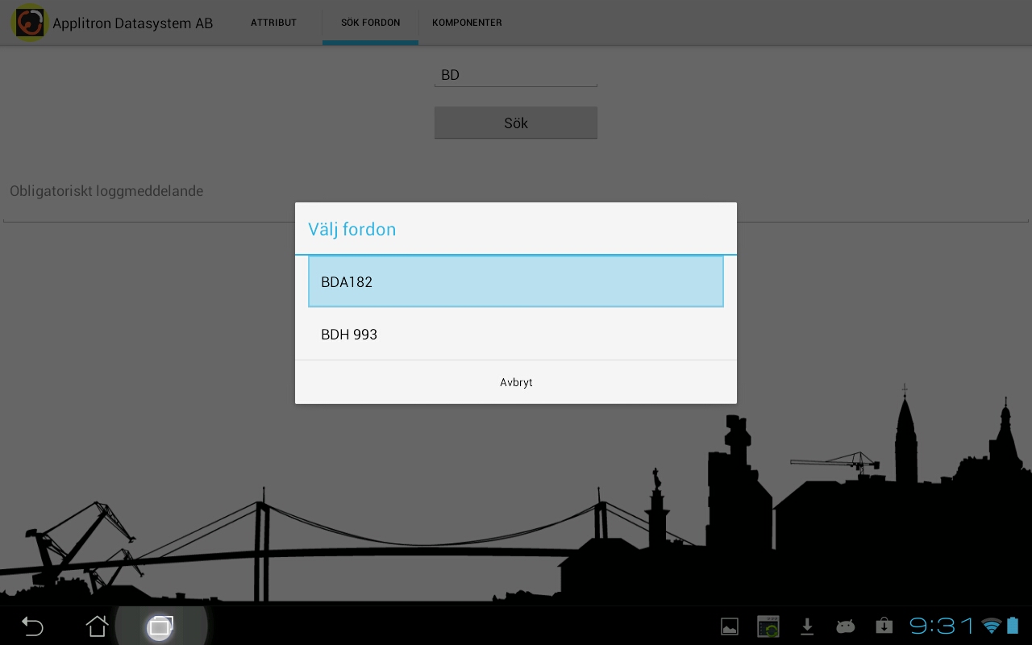1032x645 pixels.
Task: Choose vehicle BDA182 from the list
Action: pyautogui.click(x=515, y=281)
